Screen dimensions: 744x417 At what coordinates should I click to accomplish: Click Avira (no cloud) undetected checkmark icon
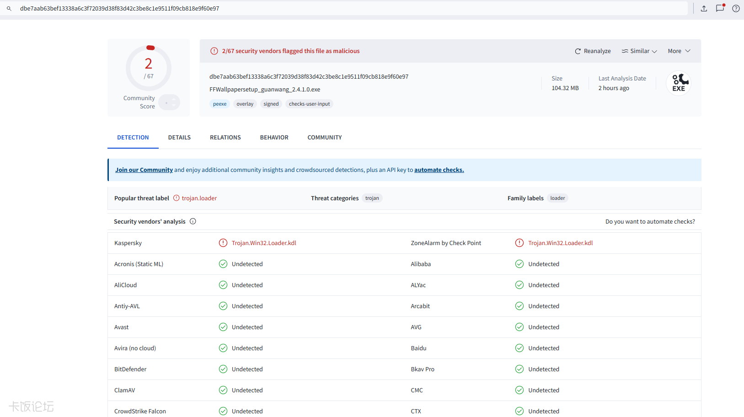coord(223,348)
